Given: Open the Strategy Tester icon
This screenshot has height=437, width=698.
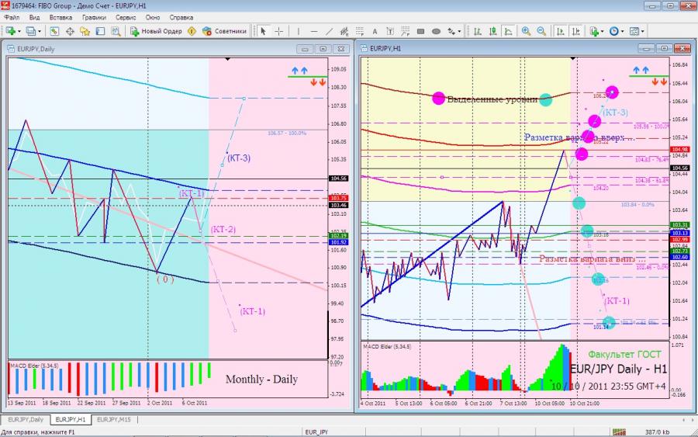Looking at the screenshot, I should coord(116,31).
